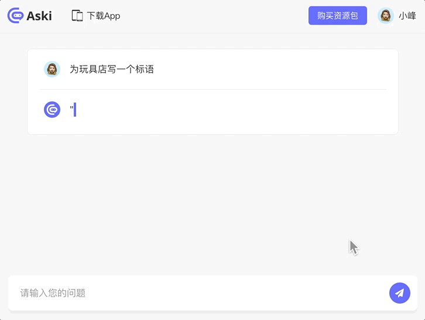The width and height of the screenshot is (425, 320).
Task: Click the username 小峰
Action: 407,16
